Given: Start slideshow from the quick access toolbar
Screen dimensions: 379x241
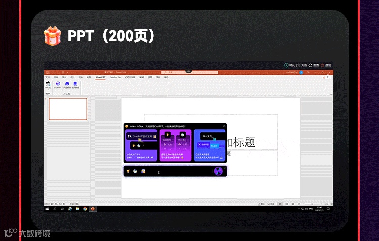Looking at the screenshot, I should click(x=63, y=72).
